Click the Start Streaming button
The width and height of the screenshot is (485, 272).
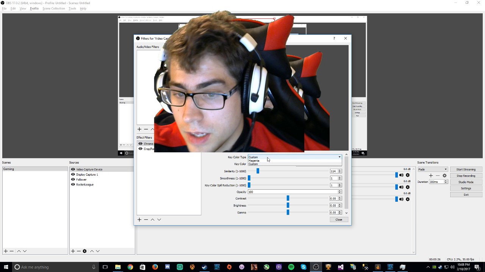coord(466,169)
